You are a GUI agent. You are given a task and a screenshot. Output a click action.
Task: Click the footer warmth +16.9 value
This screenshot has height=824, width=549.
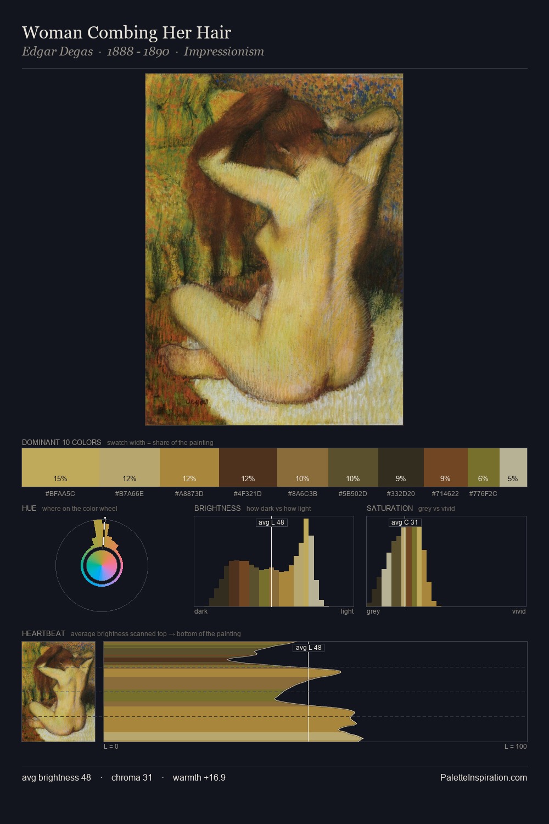[199, 777]
